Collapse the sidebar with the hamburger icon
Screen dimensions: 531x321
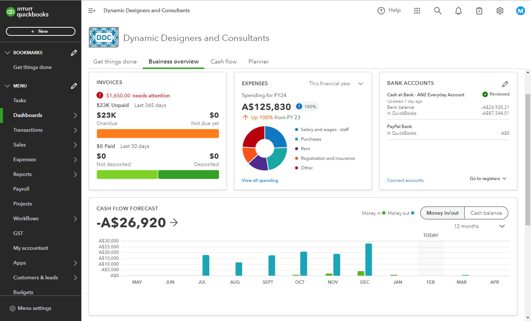pos(91,11)
